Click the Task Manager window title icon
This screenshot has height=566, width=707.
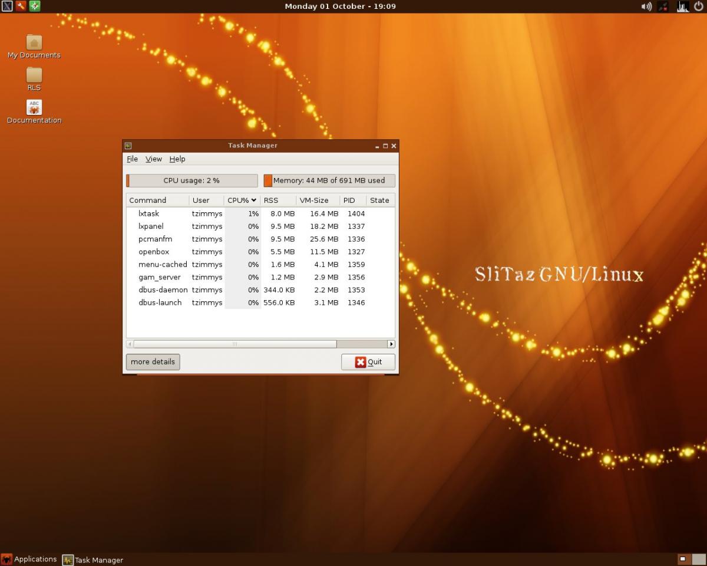pos(128,146)
